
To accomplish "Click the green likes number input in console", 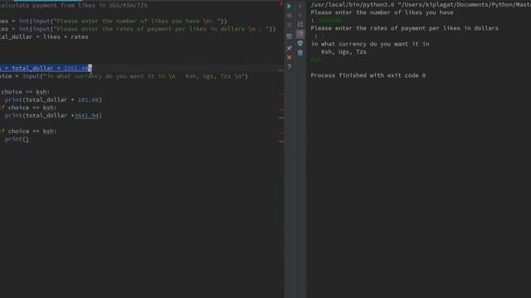I will pos(330,21).
